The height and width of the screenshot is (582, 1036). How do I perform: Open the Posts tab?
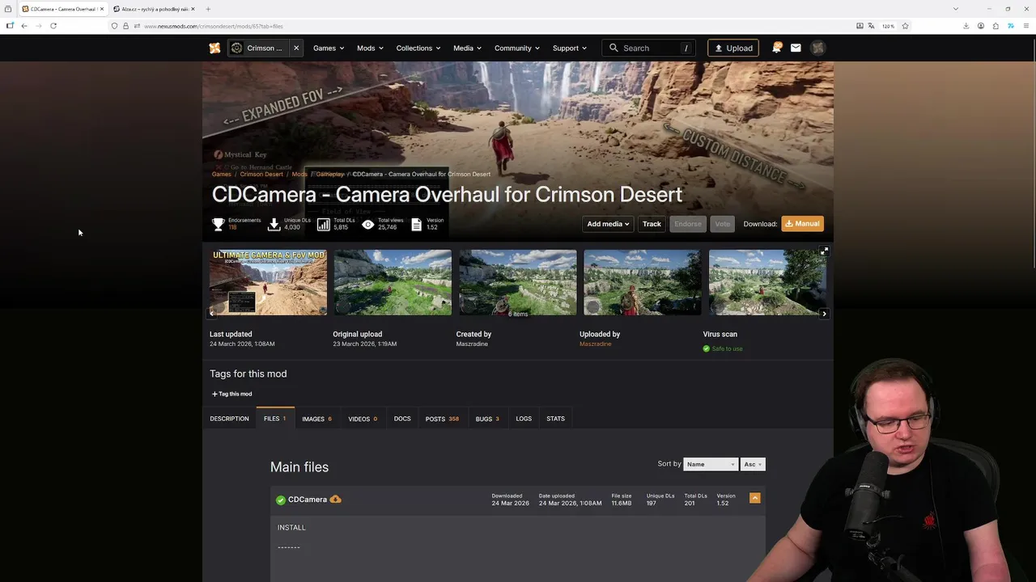[x=442, y=419]
